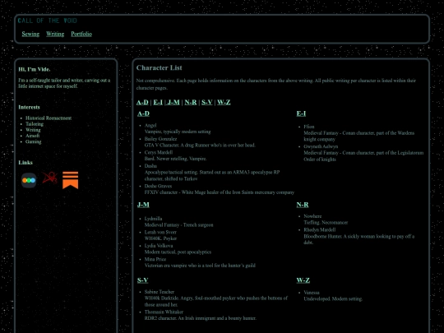Click 'Vampire, typically modern setting' description
The height and width of the screenshot is (333, 444).
pyautogui.click(x=178, y=132)
